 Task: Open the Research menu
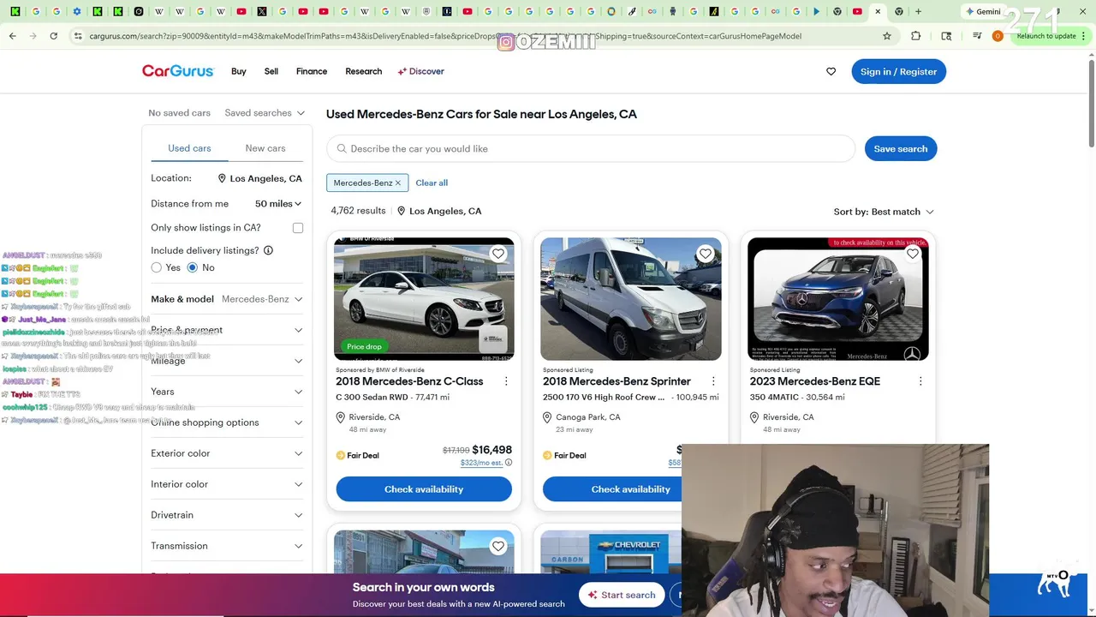coord(364,71)
